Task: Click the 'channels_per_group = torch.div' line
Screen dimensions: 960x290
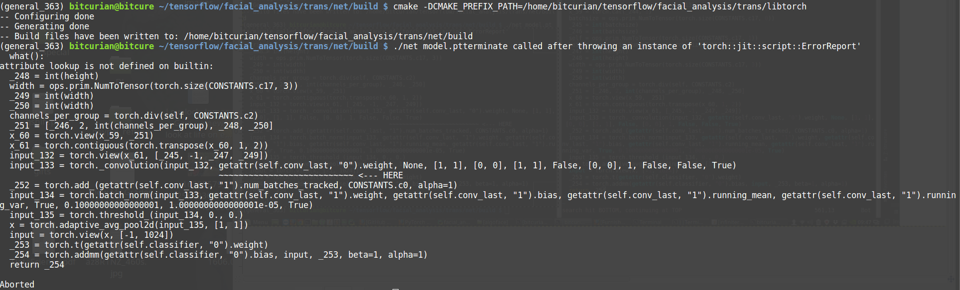Action: point(134,116)
